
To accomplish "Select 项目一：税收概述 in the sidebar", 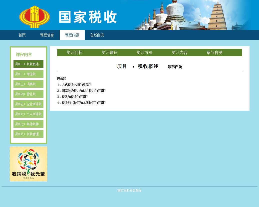I will click(x=28, y=64).
